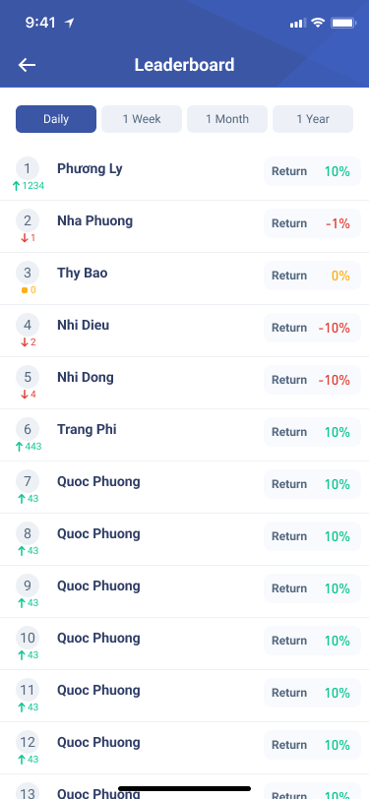369x799 pixels.
Task: Select the Trang Phi row
Action: pyautogui.click(x=185, y=435)
